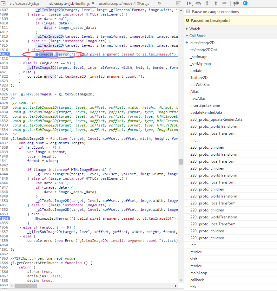This screenshot has height=291, width=277.
Task: Collapse the Call Stack section
Action: point(230,36)
